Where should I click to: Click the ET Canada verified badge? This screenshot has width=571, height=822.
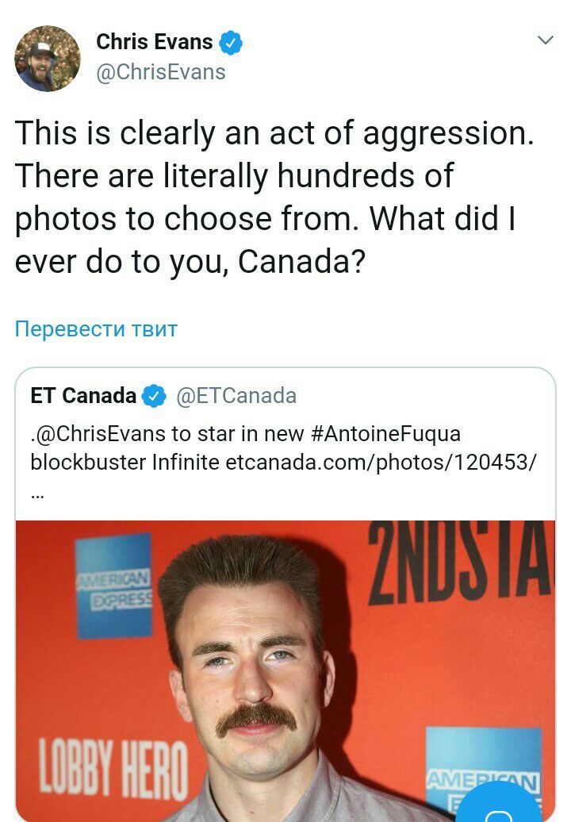[153, 396]
